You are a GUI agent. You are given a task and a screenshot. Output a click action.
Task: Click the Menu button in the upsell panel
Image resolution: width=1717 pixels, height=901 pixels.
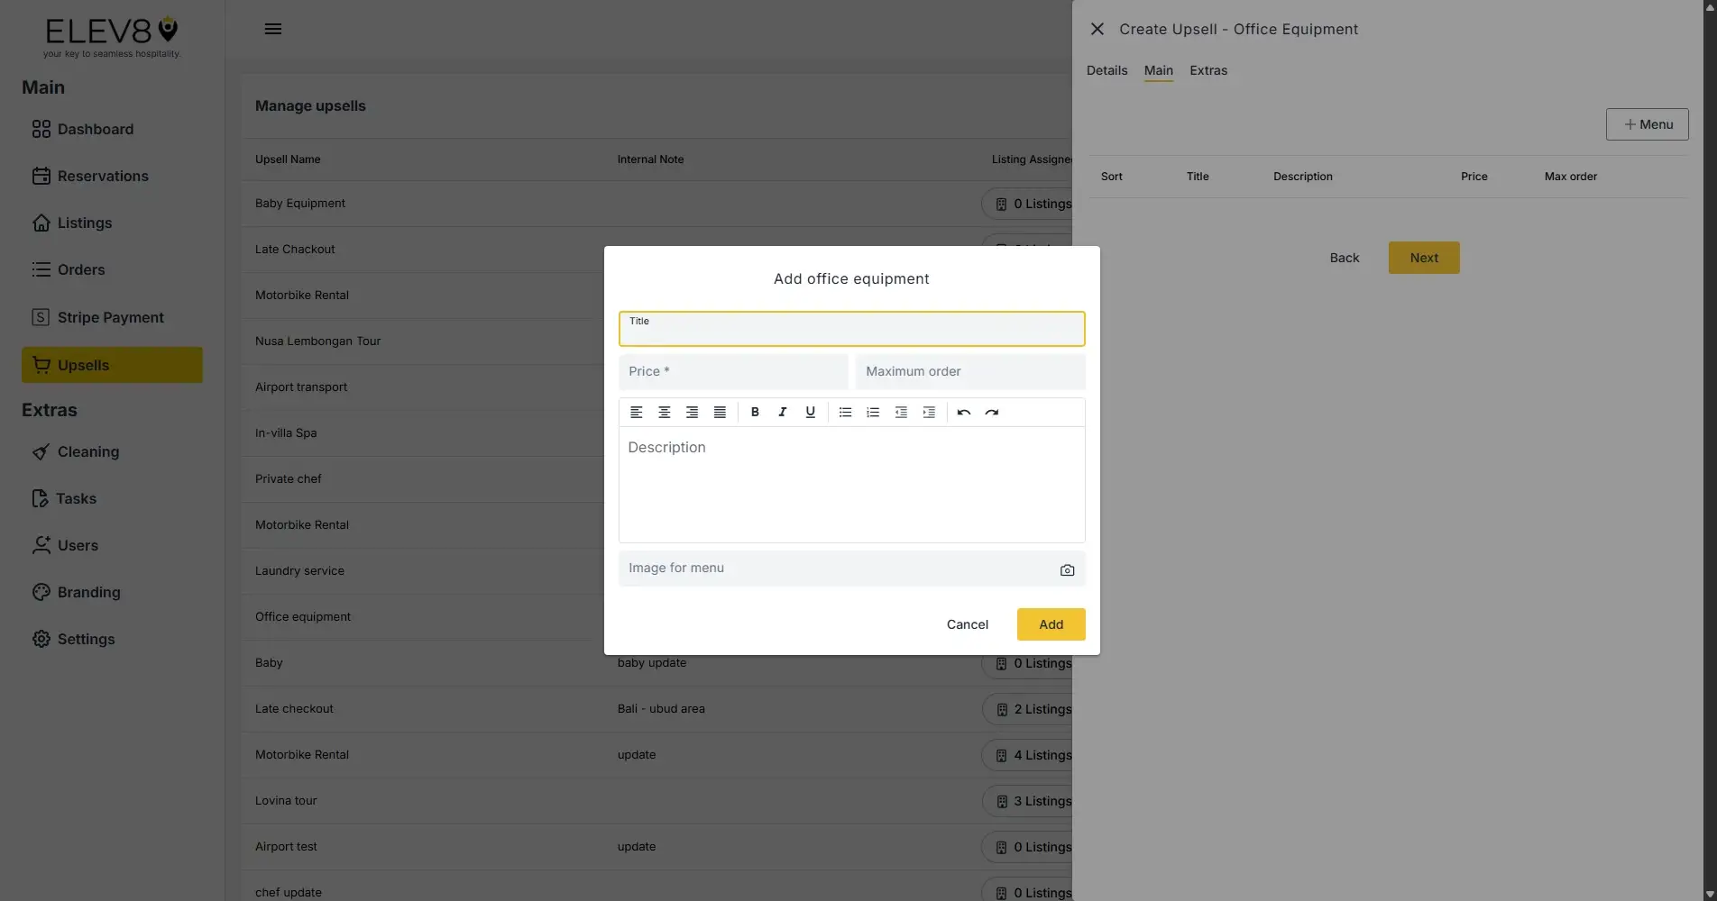click(1648, 124)
